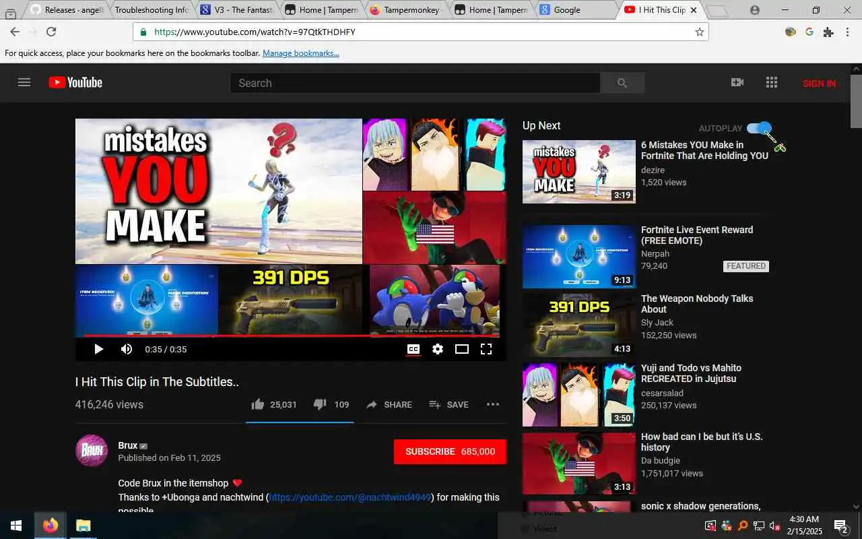
Task: Open Firefox from the taskbar
Action: [50, 526]
